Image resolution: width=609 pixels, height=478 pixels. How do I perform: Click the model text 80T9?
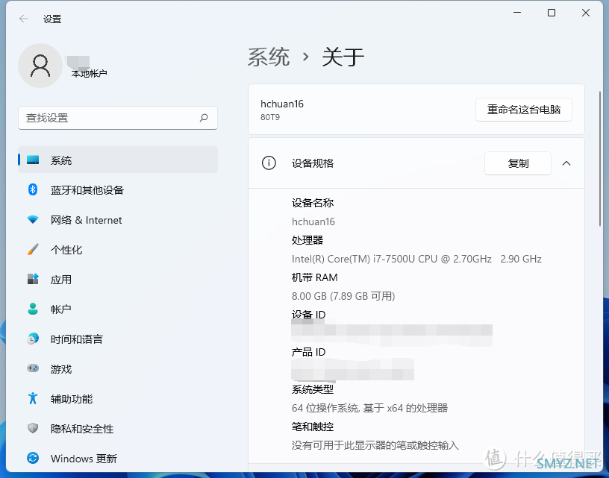270,117
